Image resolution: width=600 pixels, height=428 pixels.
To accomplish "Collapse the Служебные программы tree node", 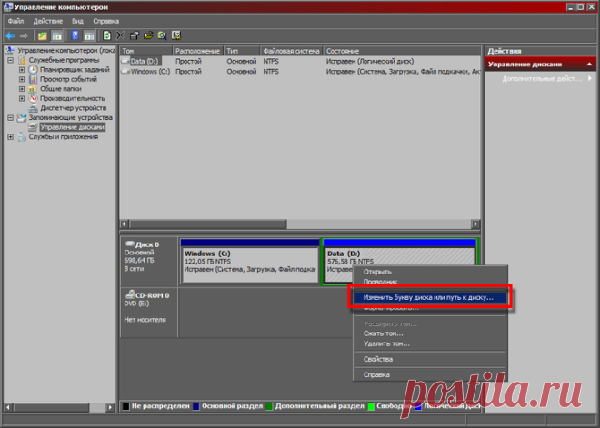I will pyautogui.click(x=11, y=60).
